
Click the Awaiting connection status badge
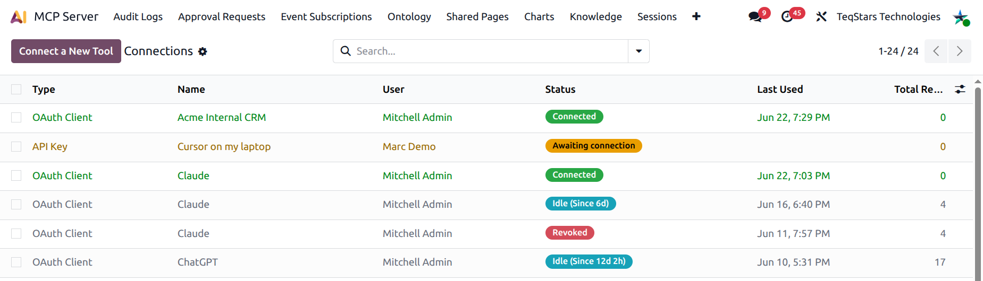pos(594,146)
